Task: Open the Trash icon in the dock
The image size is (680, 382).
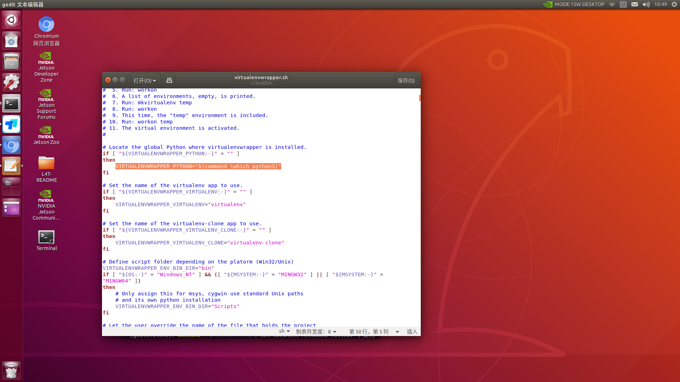Action: point(11,370)
